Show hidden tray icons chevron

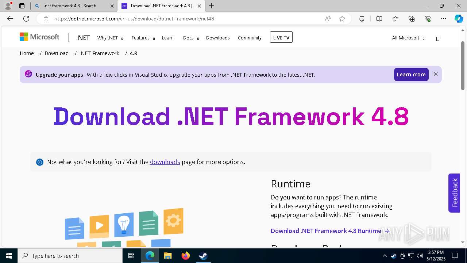click(385, 256)
